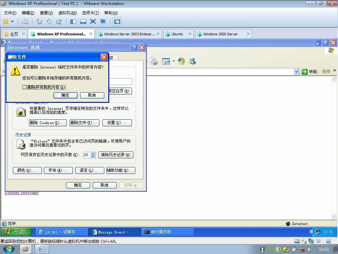Click 删除文件(F)... button in Internet options
This screenshot has width=338, height=254.
(84, 123)
